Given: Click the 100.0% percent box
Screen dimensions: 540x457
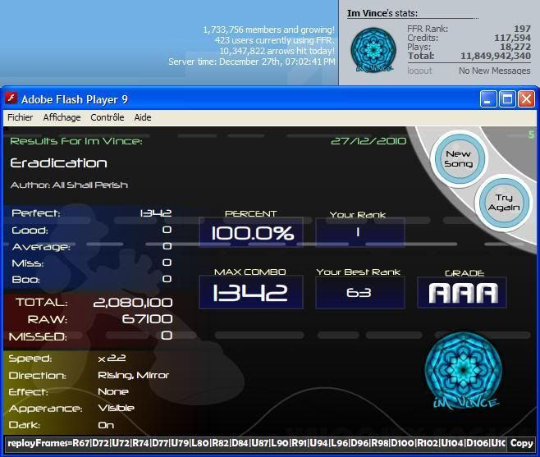Looking at the screenshot, I should (251, 233).
